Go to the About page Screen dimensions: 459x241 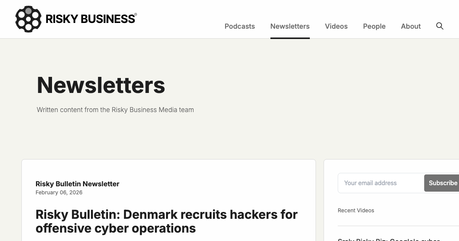pyautogui.click(x=411, y=26)
